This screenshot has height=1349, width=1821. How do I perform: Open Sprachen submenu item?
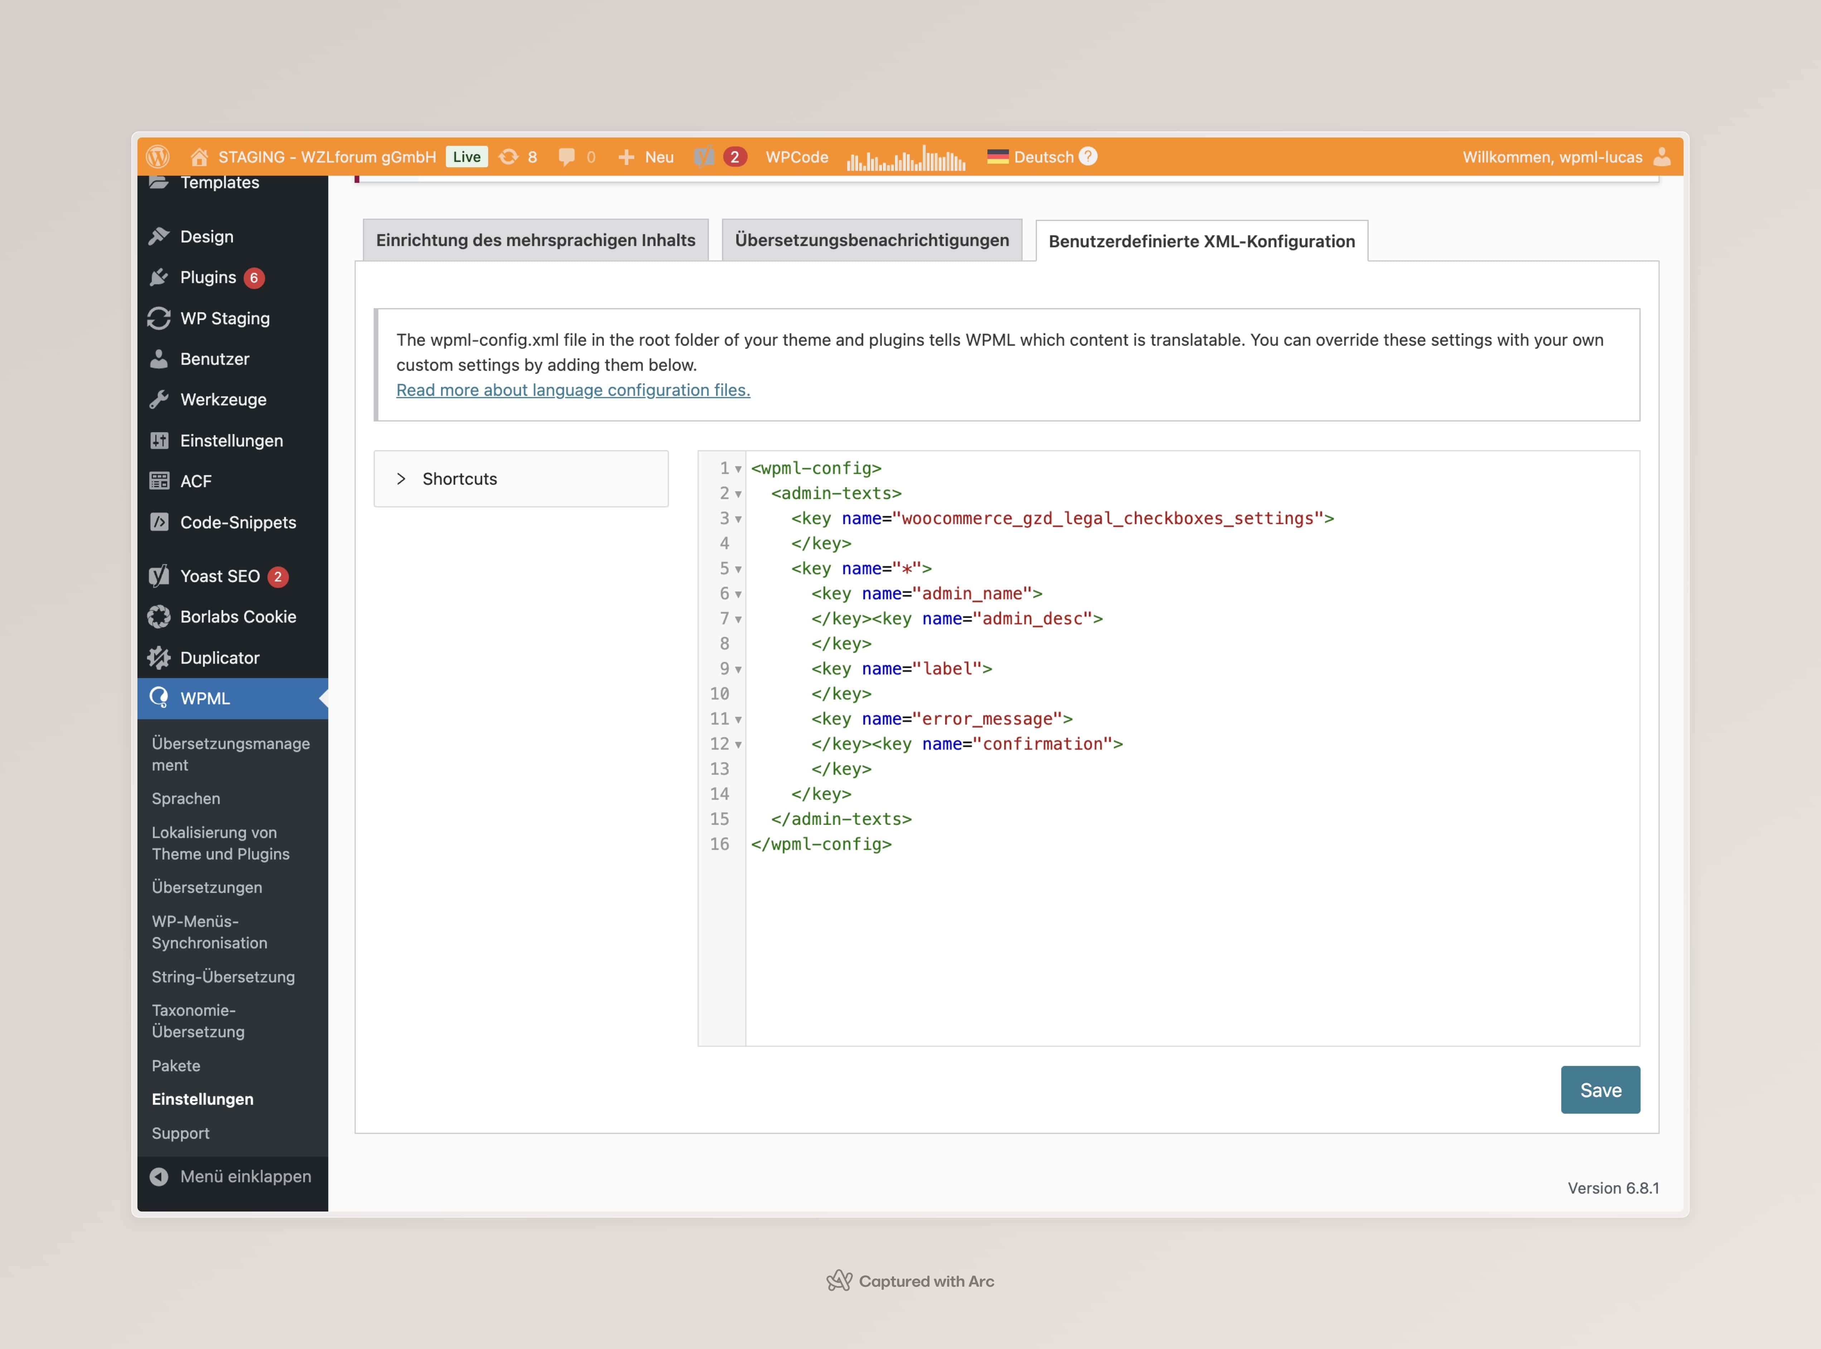tap(186, 799)
